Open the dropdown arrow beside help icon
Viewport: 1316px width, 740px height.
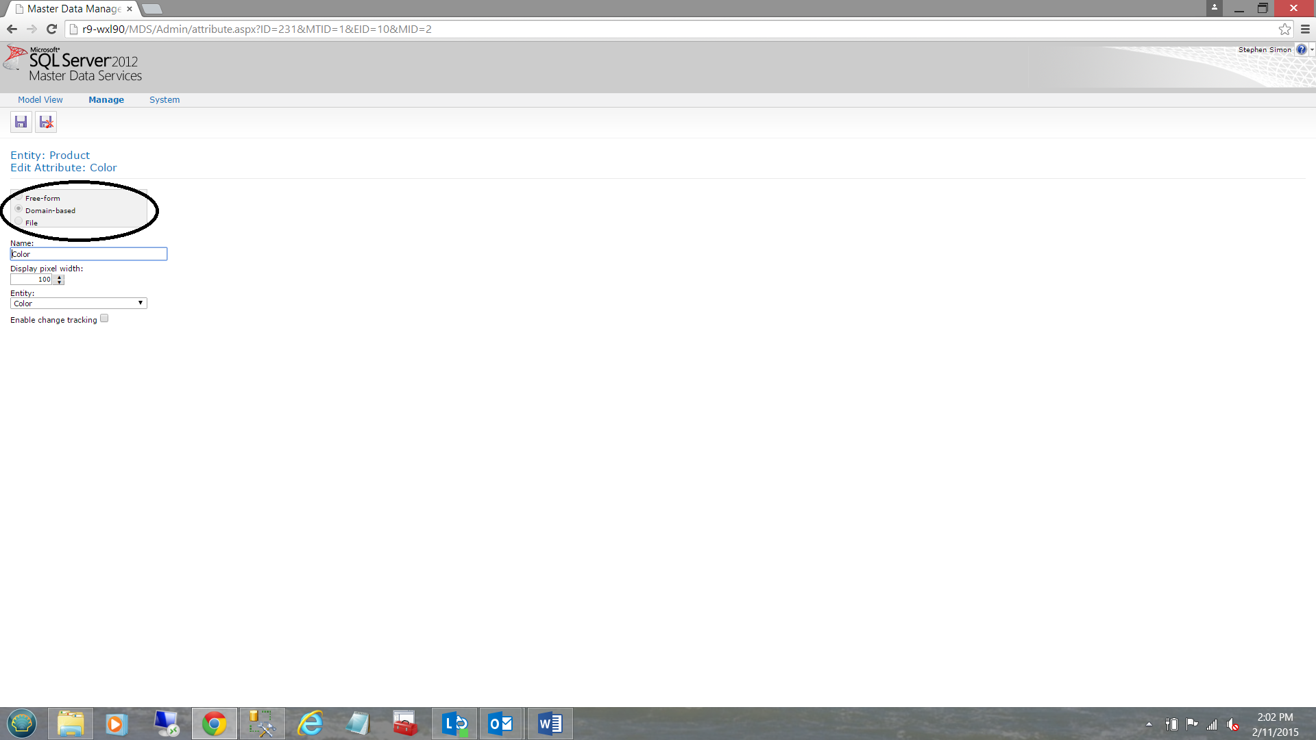point(1312,49)
